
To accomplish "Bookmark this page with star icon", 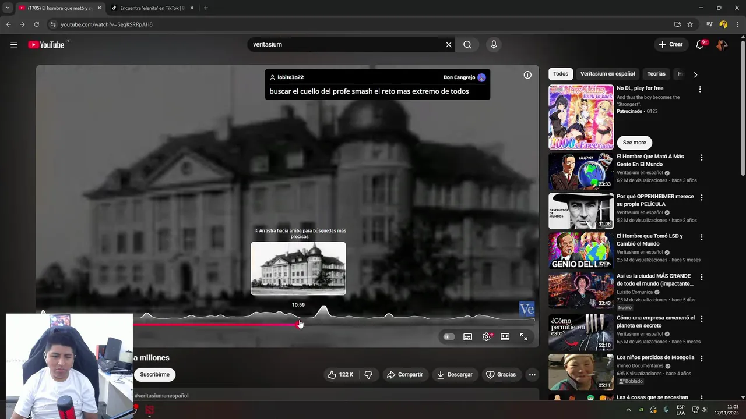I will coord(690,24).
